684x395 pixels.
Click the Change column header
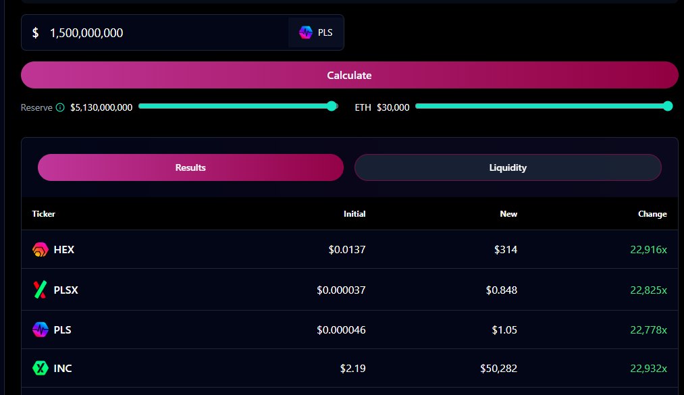[652, 213]
